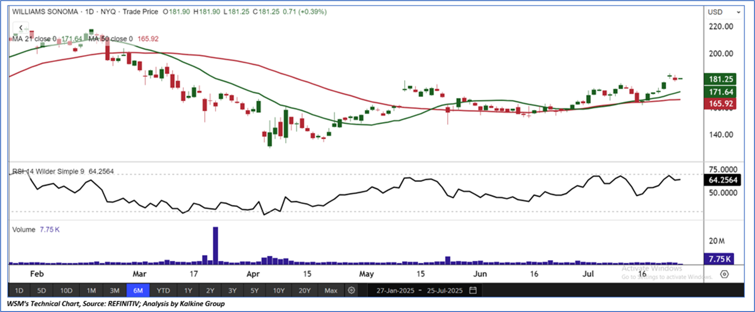This screenshot has height=312, width=755.
Task: Click the 171.64 MA 21 price tag
Action: click(721, 92)
